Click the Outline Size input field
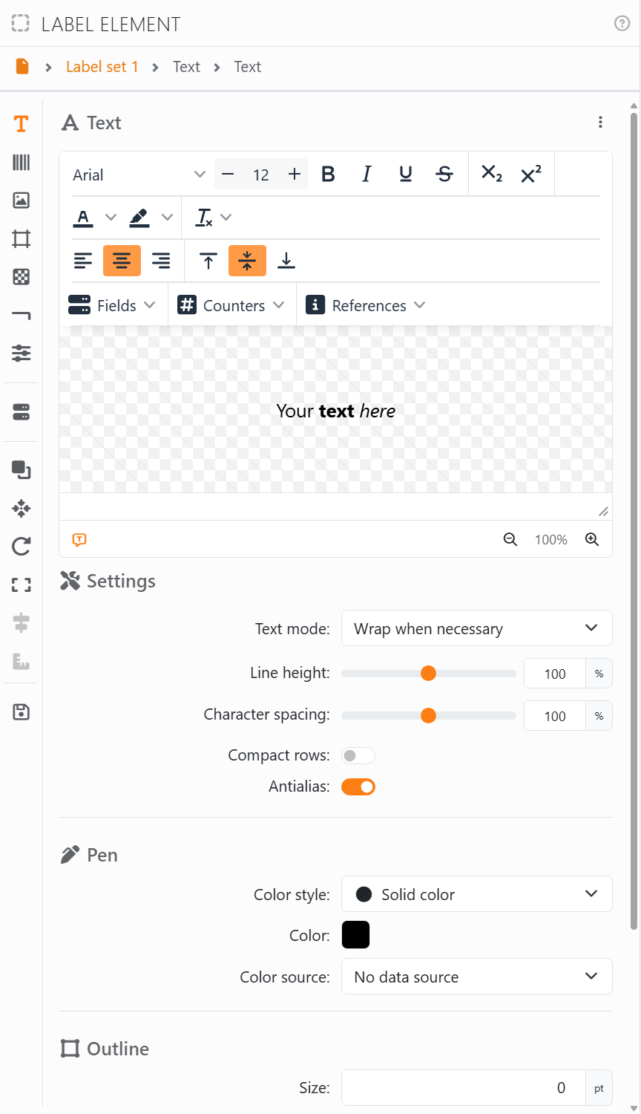Image resolution: width=641 pixels, height=1114 pixels. pyautogui.click(x=464, y=1088)
